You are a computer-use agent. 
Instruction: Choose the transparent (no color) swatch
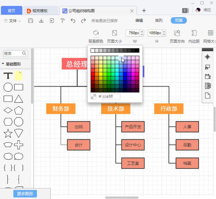pos(93,96)
